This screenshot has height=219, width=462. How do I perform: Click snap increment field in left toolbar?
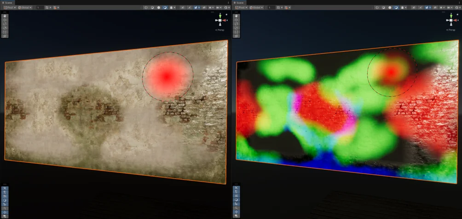[x=40, y=7]
